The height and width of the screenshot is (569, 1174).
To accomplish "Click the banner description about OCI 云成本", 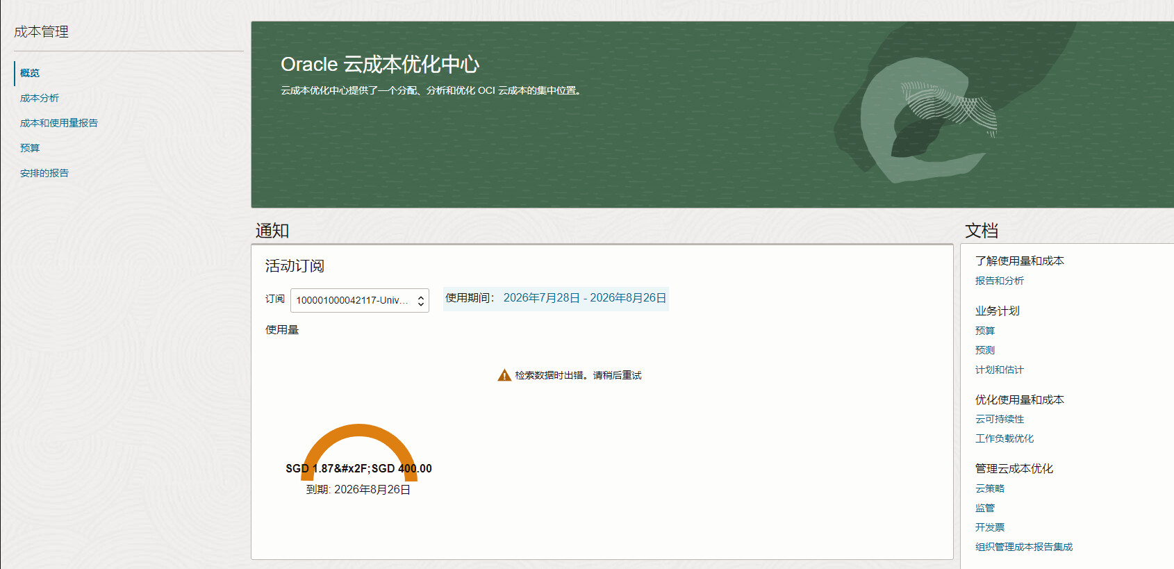I will point(431,90).
